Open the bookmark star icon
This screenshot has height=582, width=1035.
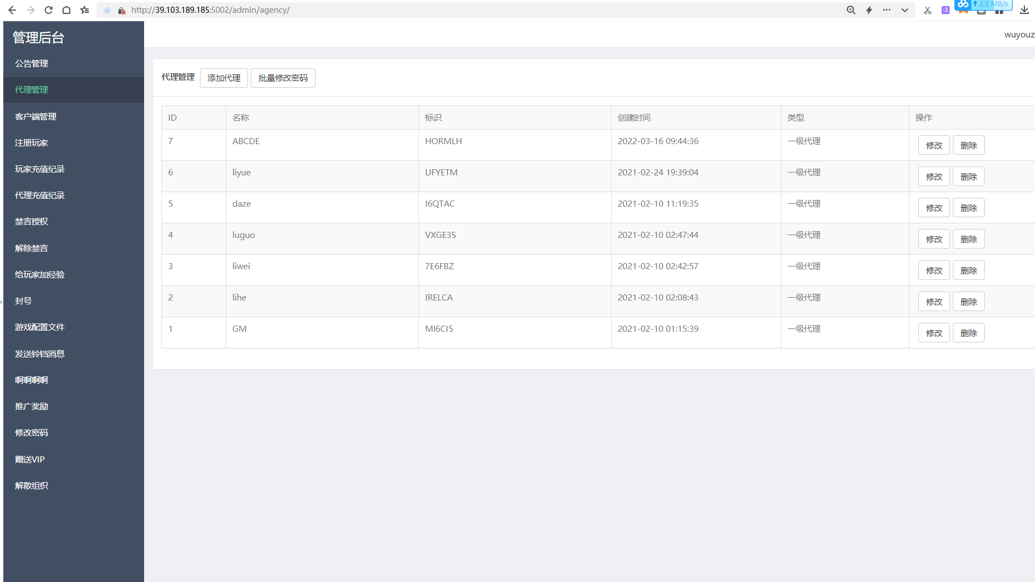click(x=84, y=10)
